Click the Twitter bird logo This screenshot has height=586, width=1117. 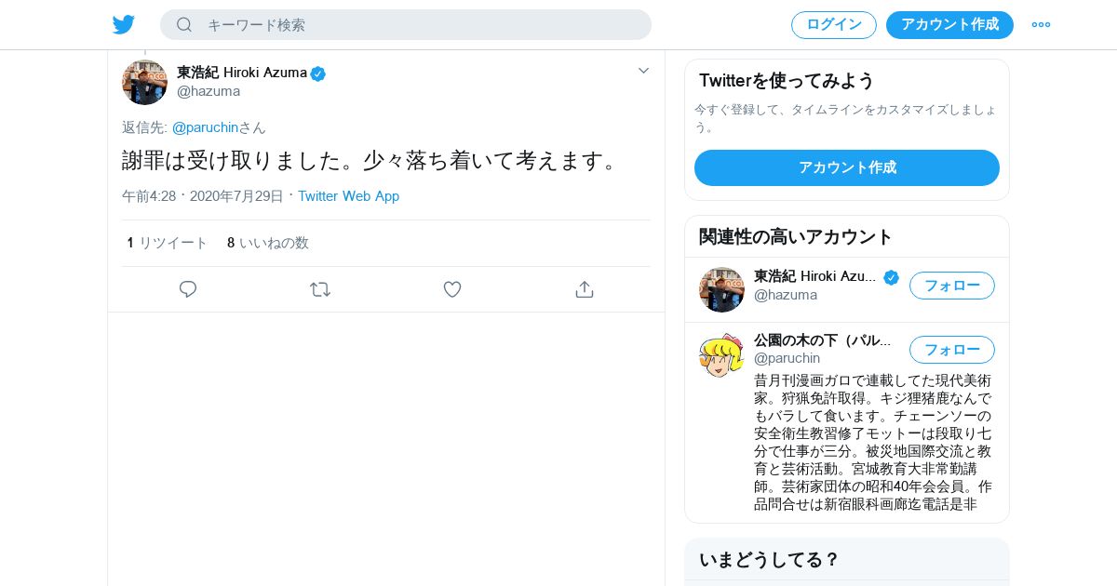[124, 25]
